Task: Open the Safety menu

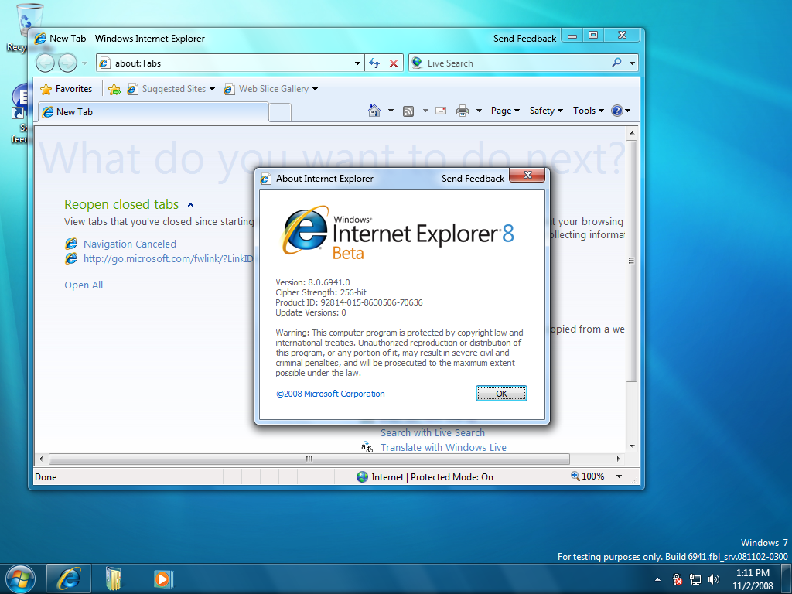Action: (x=545, y=111)
